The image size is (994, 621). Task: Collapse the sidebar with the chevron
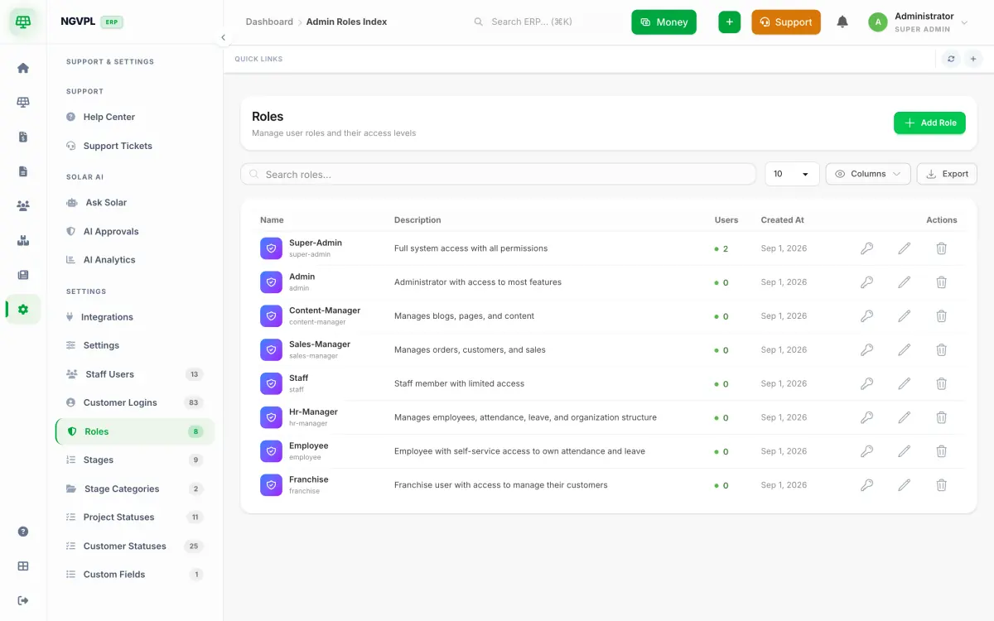(x=223, y=37)
